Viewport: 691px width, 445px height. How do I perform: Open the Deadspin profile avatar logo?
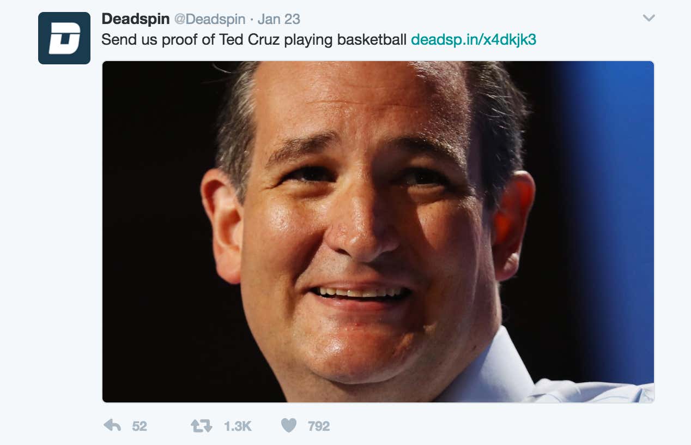(x=64, y=38)
